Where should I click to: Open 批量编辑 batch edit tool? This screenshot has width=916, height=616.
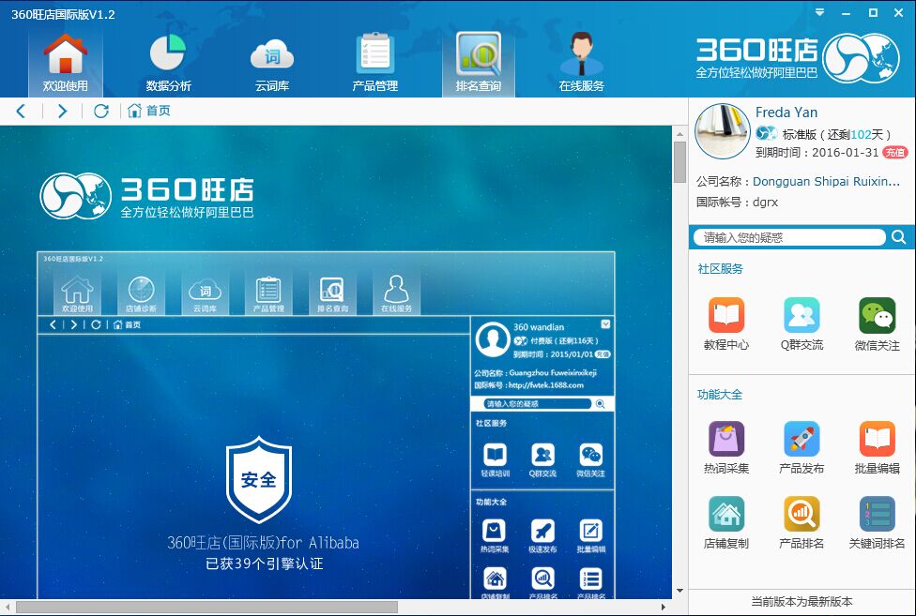click(x=877, y=447)
